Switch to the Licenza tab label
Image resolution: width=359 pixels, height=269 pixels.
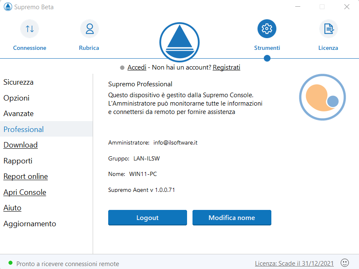(x=328, y=48)
